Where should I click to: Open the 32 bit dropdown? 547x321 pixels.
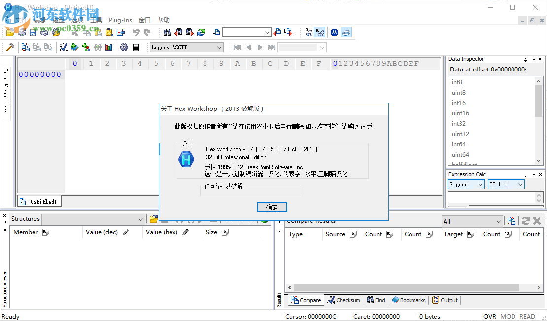click(520, 184)
